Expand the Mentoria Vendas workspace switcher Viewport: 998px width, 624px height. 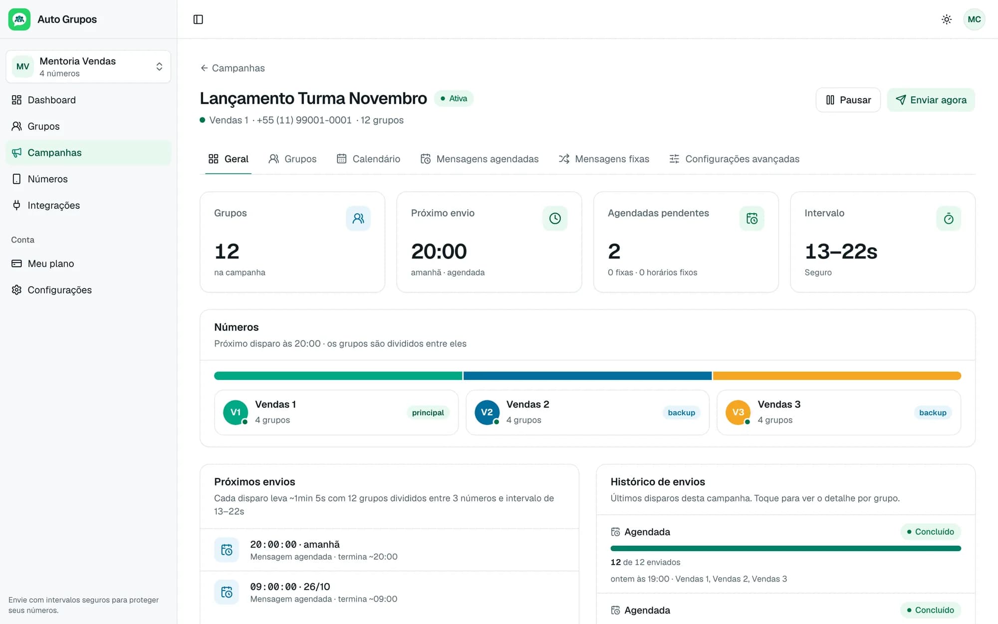pyautogui.click(x=88, y=66)
